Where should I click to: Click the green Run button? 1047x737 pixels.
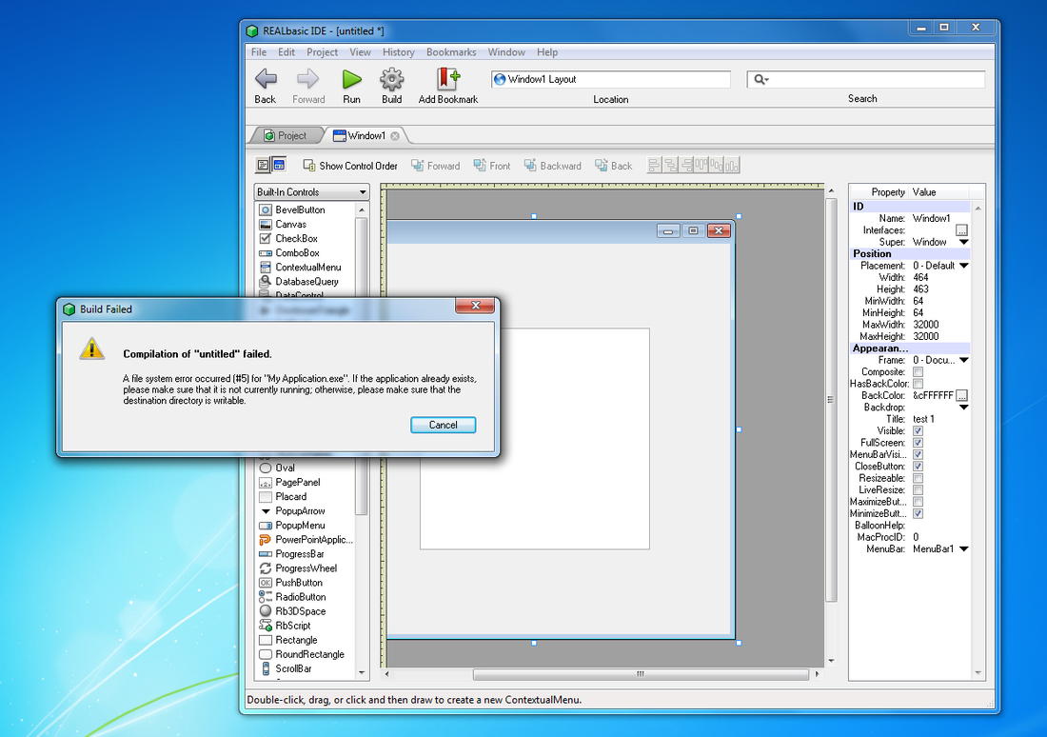pyautogui.click(x=351, y=80)
